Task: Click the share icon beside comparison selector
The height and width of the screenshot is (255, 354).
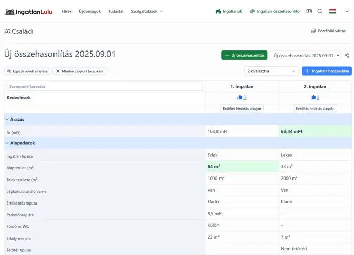Action: pos(347,55)
